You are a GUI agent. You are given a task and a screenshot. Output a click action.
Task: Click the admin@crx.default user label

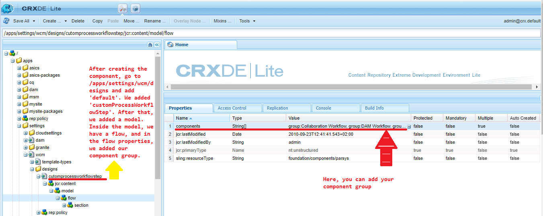pyautogui.click(x=522, y=21)
